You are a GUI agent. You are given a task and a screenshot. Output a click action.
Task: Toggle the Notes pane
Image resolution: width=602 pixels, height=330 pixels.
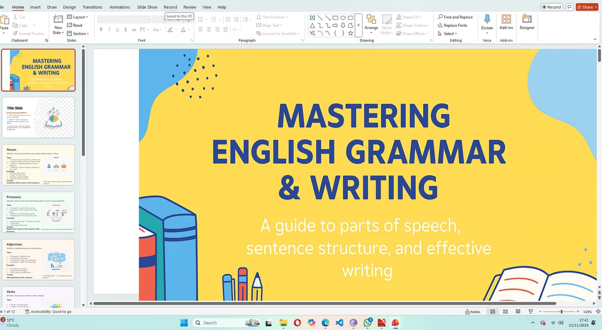tap(473, 311)
